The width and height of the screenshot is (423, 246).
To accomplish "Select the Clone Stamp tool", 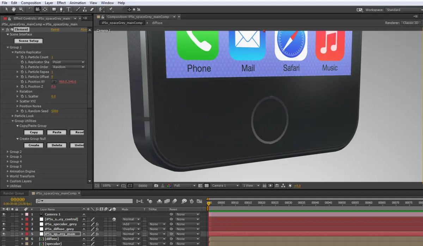I will tap(85, 9).
